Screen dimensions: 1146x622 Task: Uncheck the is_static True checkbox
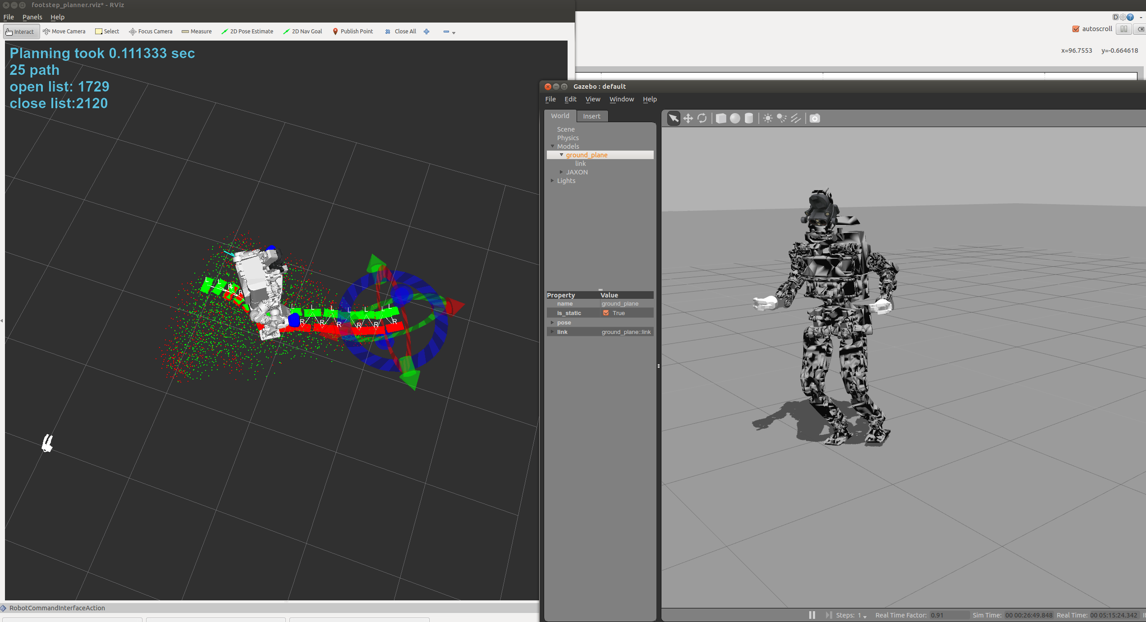(x=606, y=313)
